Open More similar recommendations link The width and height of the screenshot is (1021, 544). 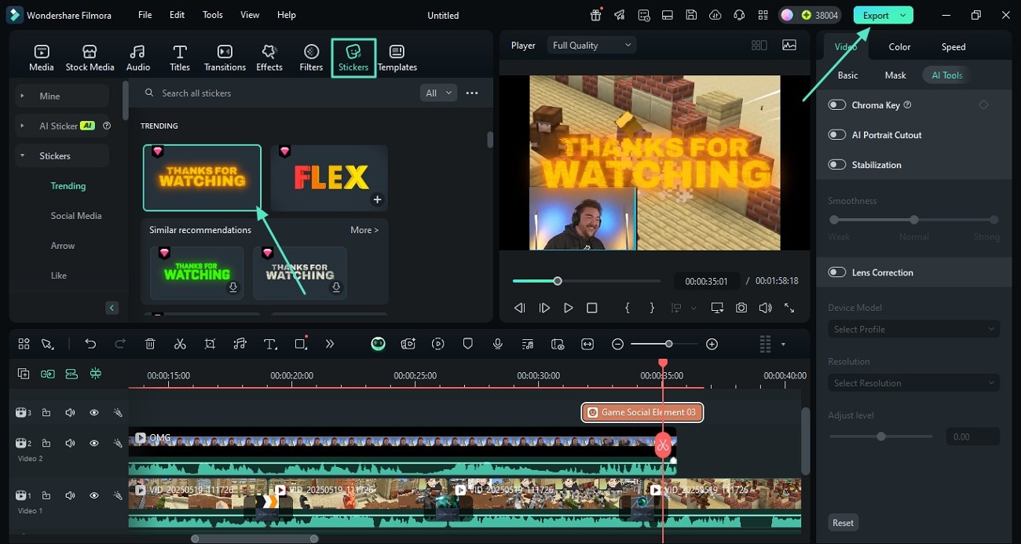[x=364, y=230]
